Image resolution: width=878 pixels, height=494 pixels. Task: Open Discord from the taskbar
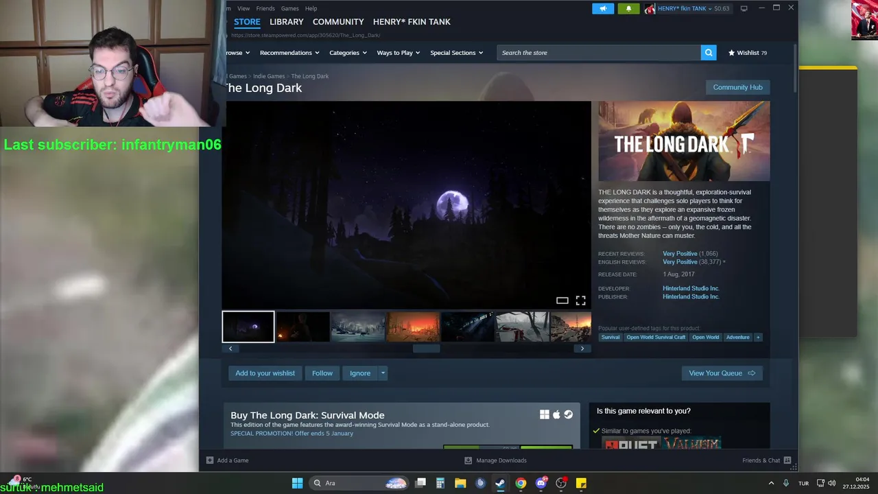pos(541,483)
